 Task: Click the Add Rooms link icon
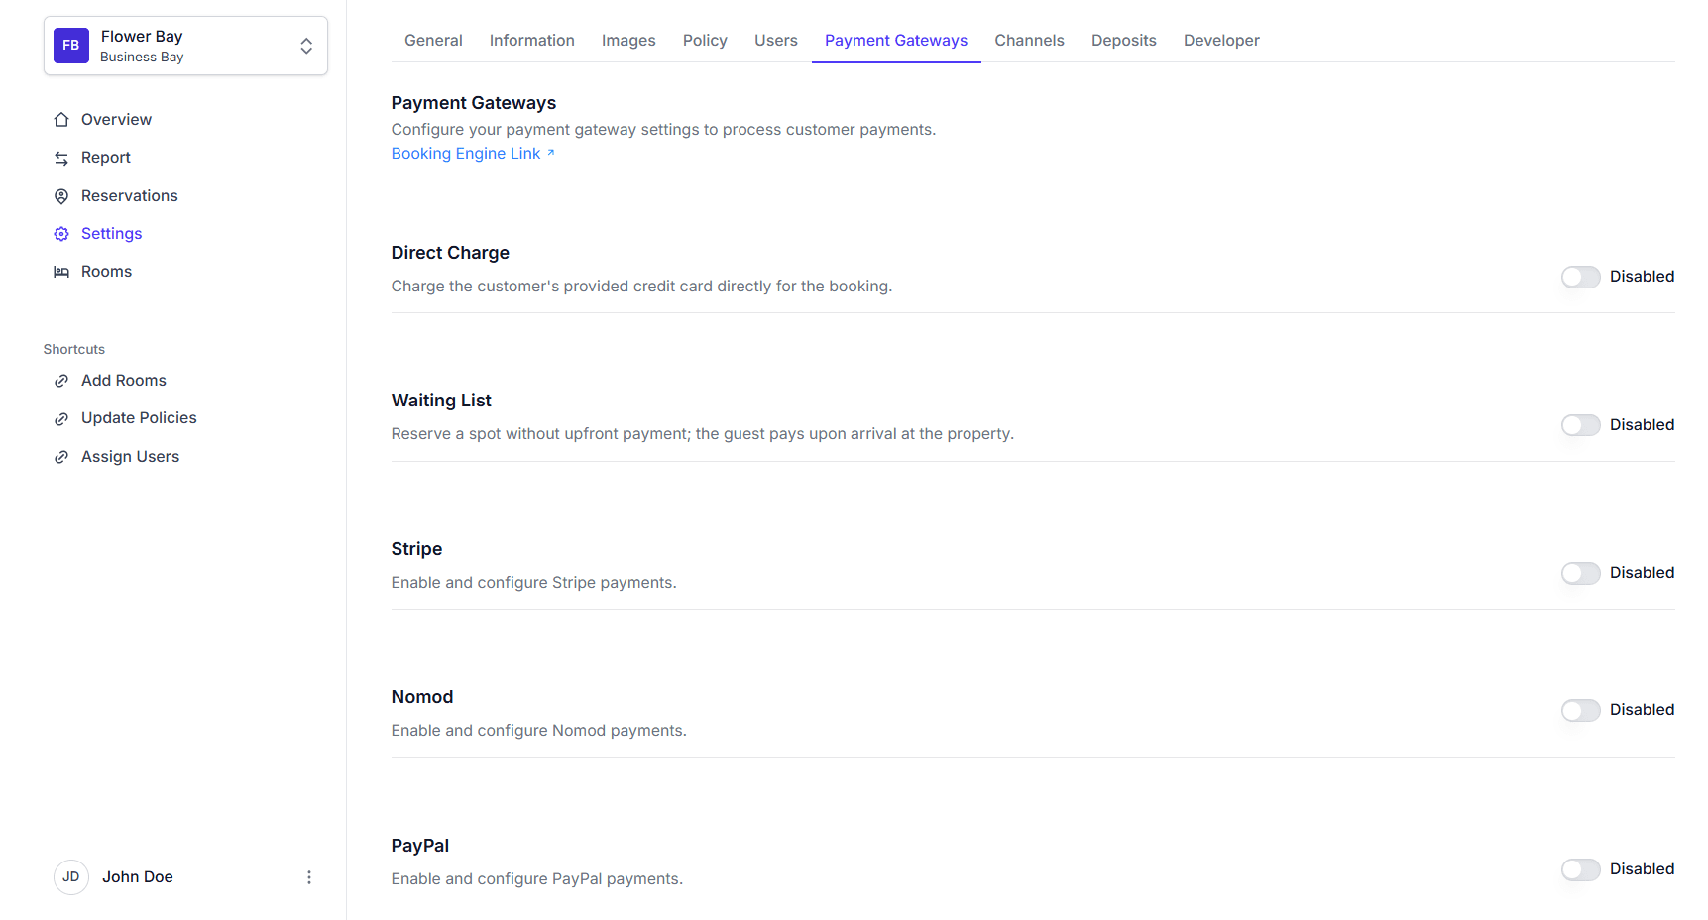tap(61, 381)
